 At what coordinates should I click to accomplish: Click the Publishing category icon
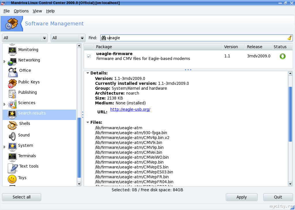12,94
